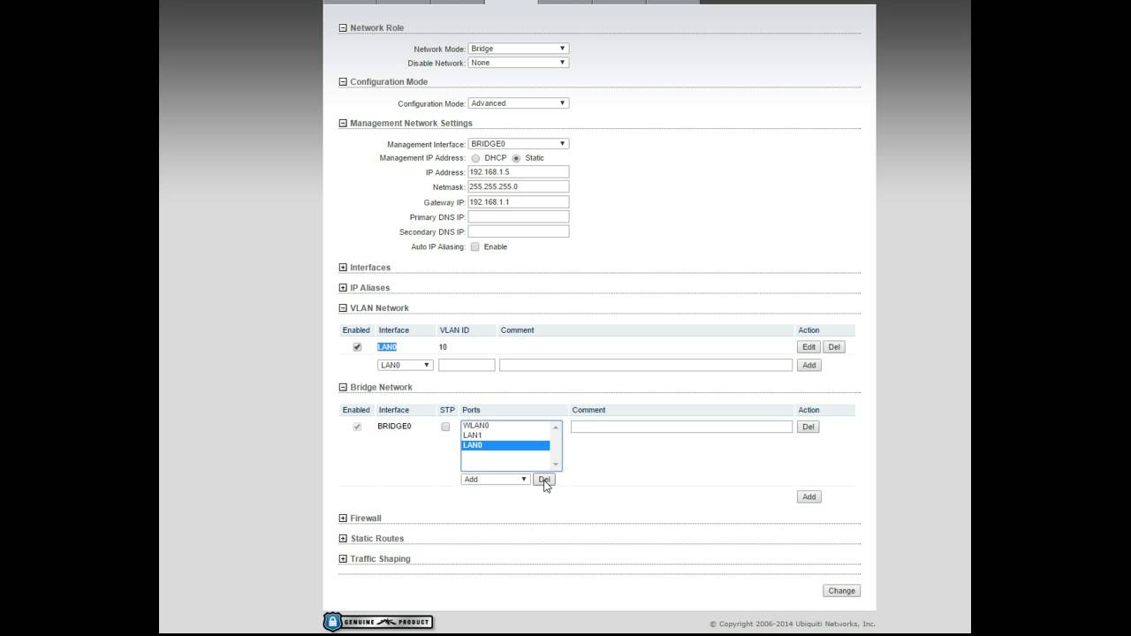Toggle STP checkbox for BRIDGE0

[445, 427]
